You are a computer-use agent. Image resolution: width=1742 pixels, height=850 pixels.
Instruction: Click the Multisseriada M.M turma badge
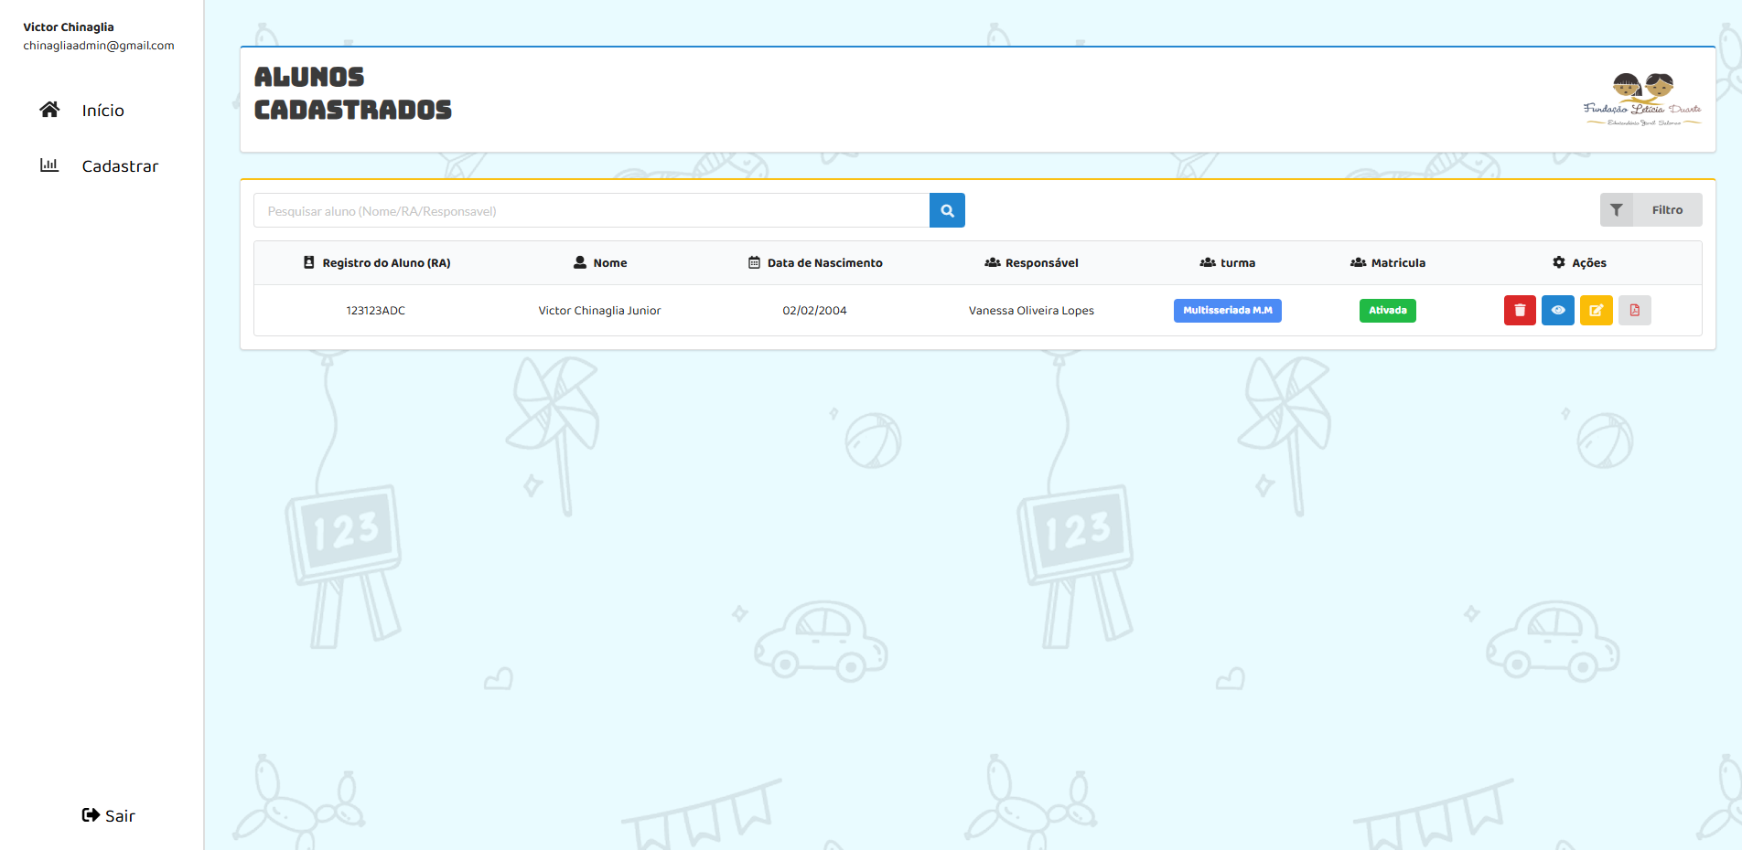pyautogui.click(x=1227, y=311)
